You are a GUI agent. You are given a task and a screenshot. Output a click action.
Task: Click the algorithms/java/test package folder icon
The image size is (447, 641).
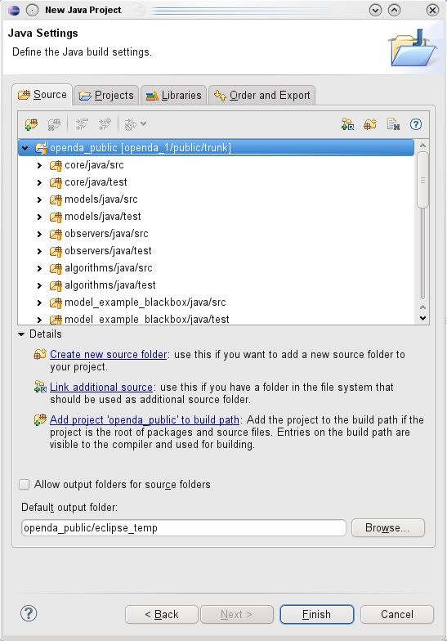(x=56, y=285)
